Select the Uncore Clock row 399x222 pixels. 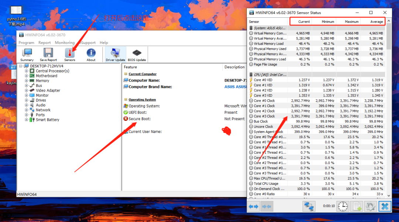tap(317, 127)
